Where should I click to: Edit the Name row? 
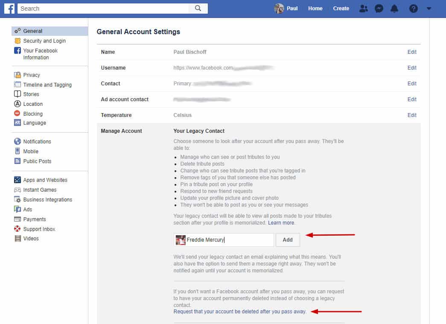pyautogui.click(x=411, y=52)
